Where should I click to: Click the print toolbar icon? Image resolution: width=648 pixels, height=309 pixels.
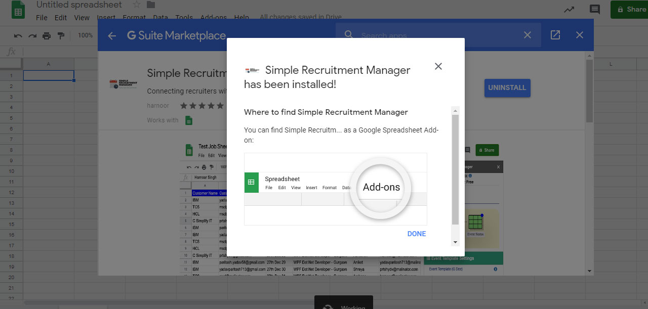pos(47,35)
